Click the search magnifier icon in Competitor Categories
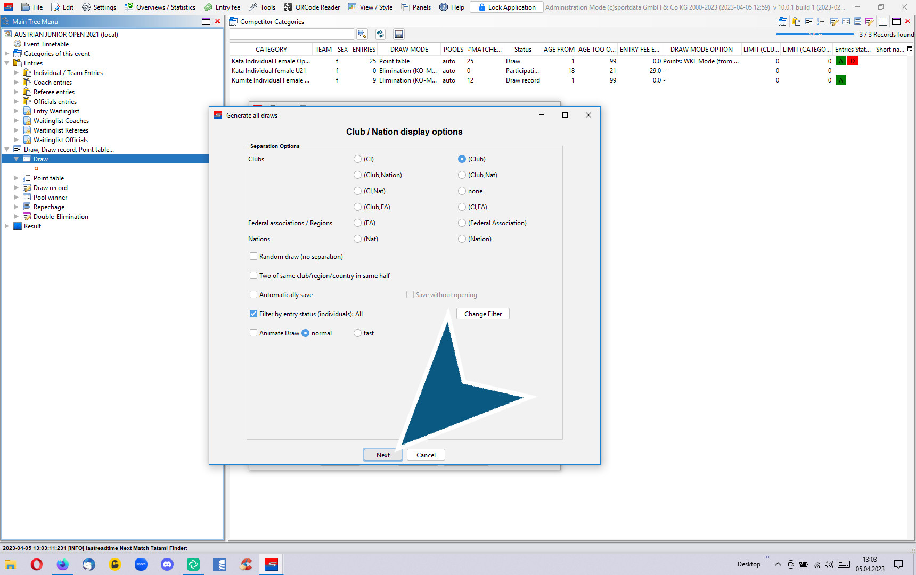Viewport: 916px width, 575px height. 362,34
